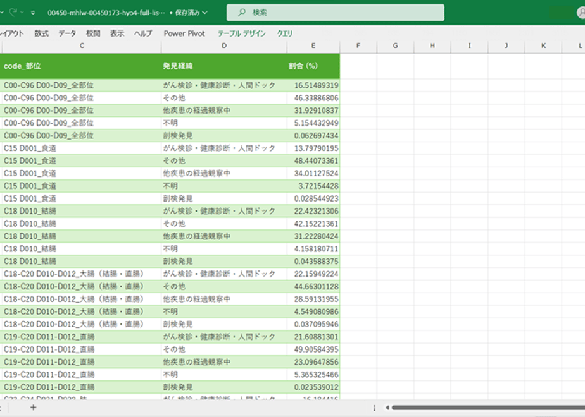Select column D header
Image resolution: width=585 pixels, height=417 pixels.
(x=224, y=45)
